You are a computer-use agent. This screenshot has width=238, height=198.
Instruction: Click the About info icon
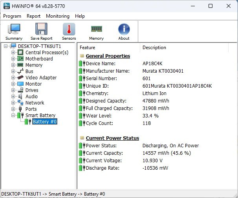[x=124, y=29]
